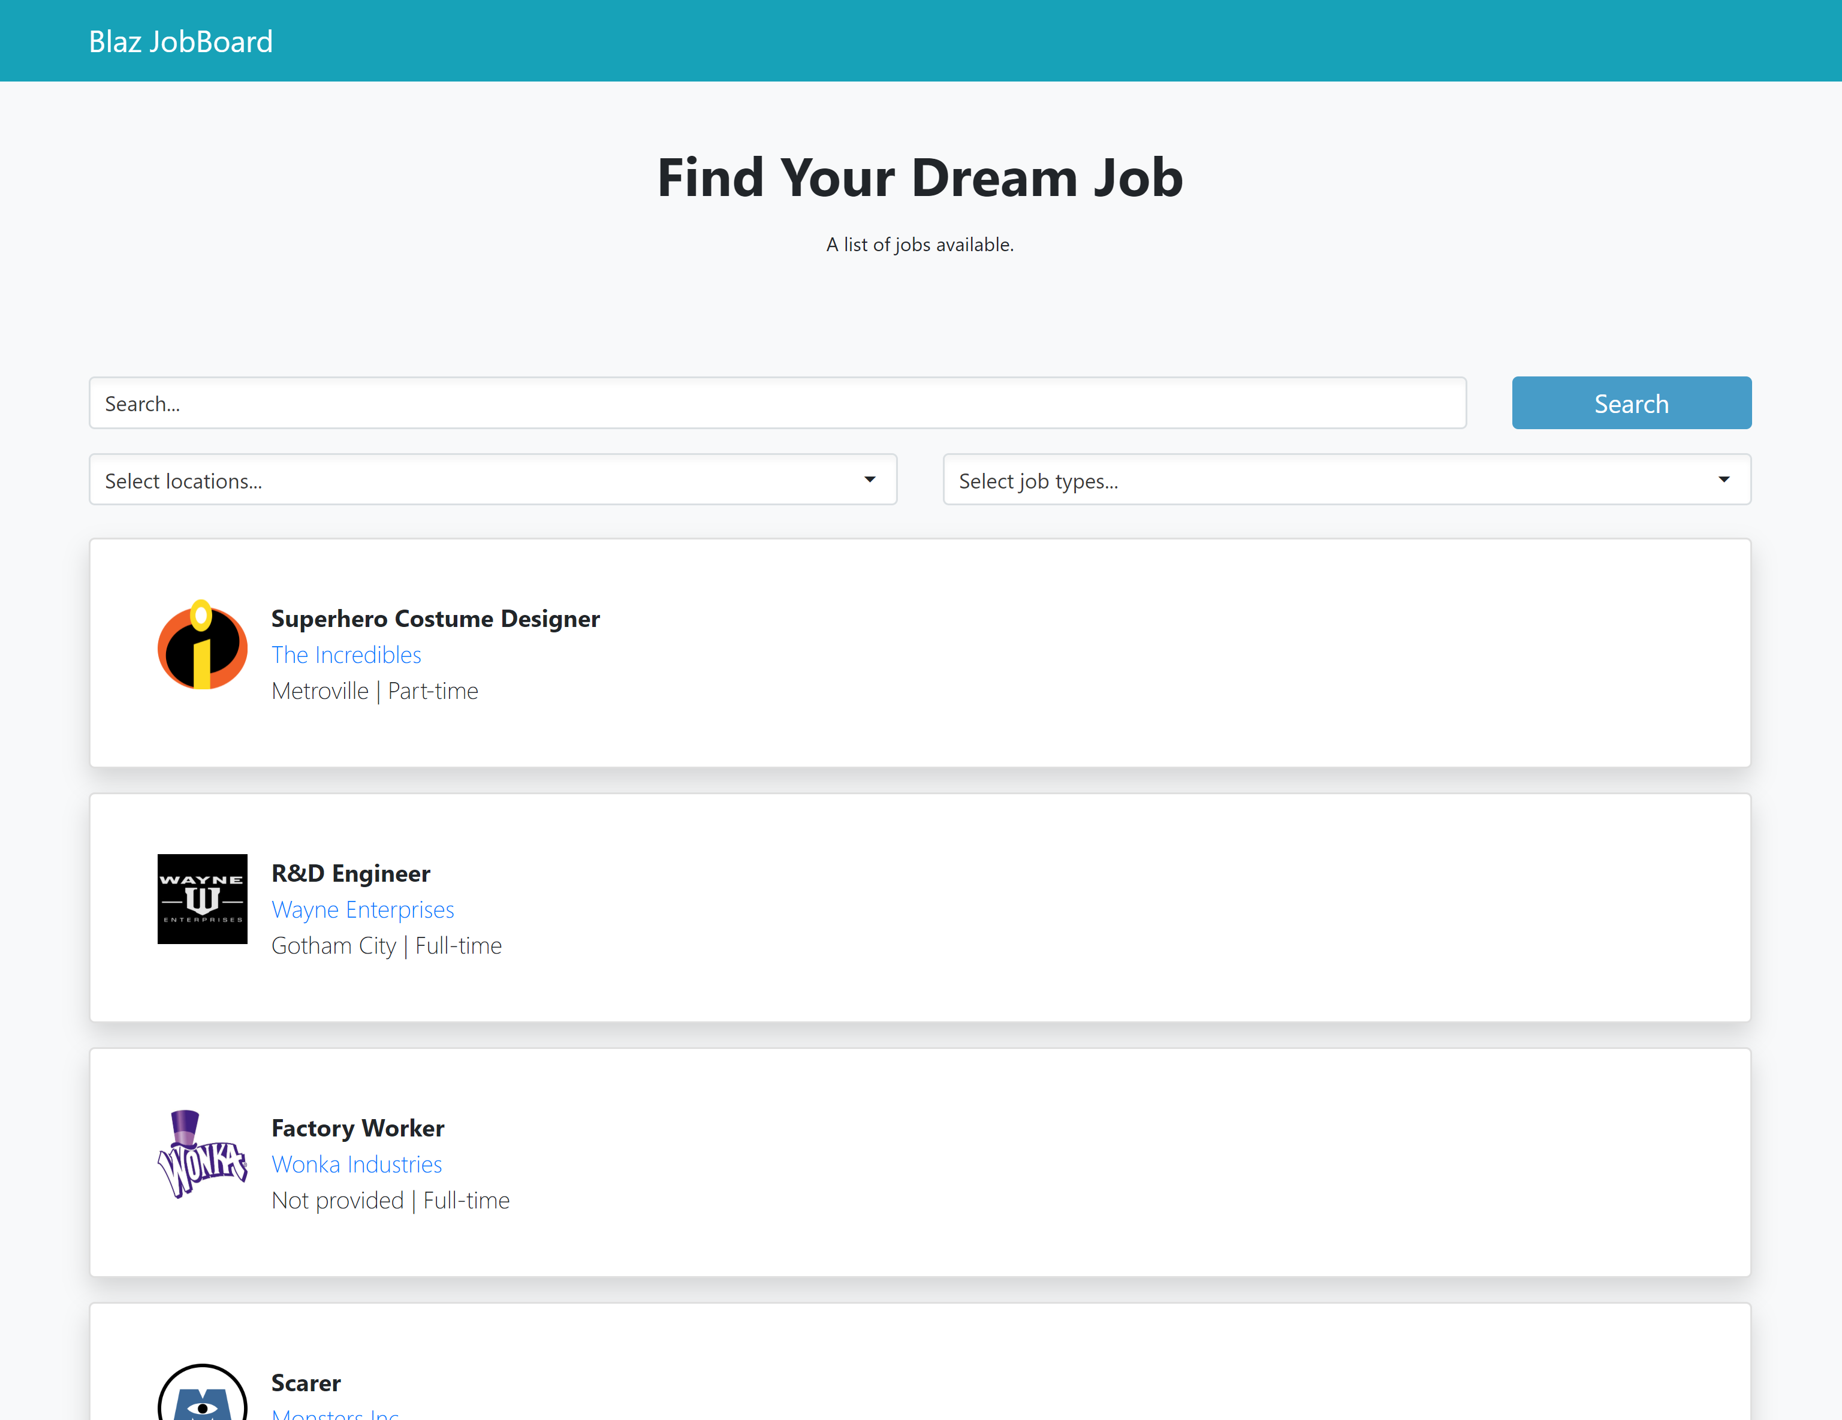Open the R&D Engineer job title

coord(351,873)
